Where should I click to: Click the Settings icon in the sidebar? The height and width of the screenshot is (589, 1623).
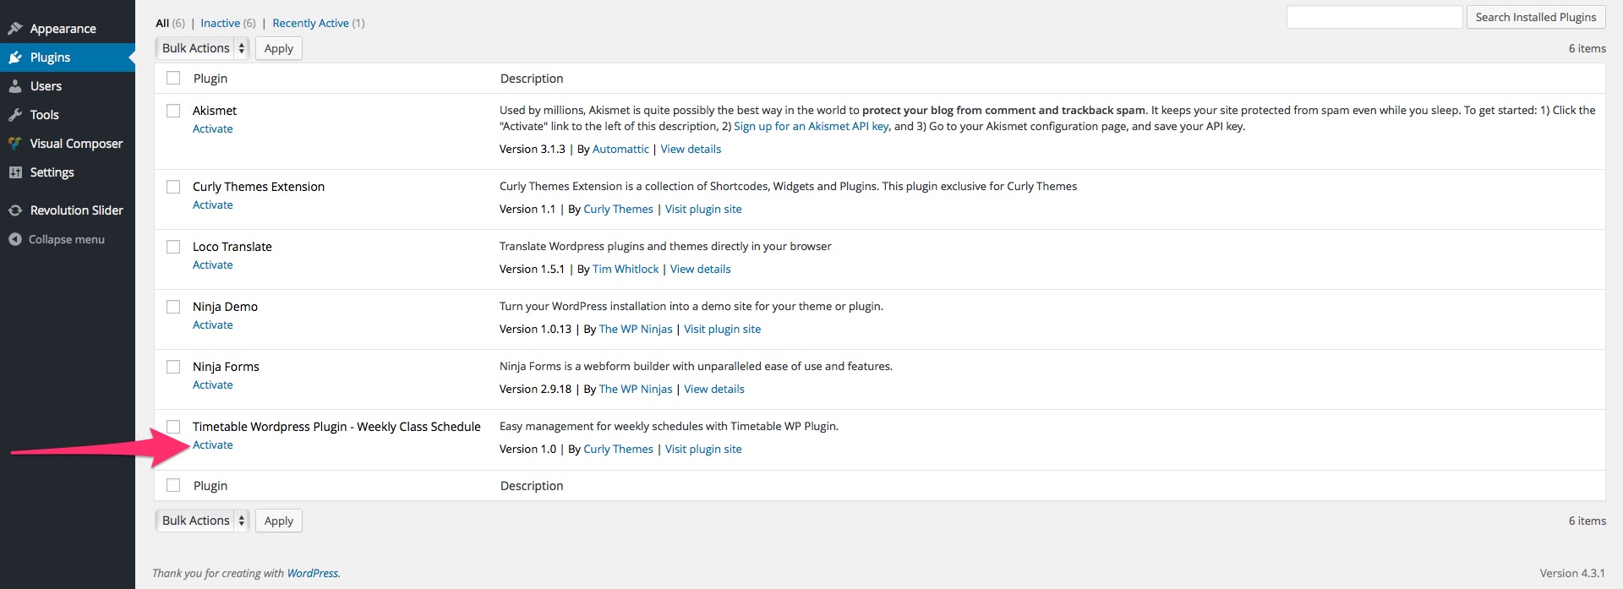tap(14, 172)
